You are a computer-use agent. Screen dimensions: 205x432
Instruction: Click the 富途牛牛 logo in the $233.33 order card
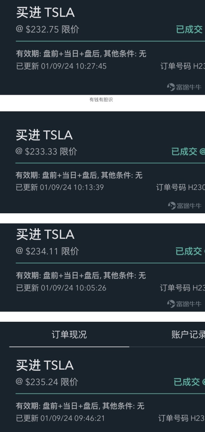click(x=184, y=205)
